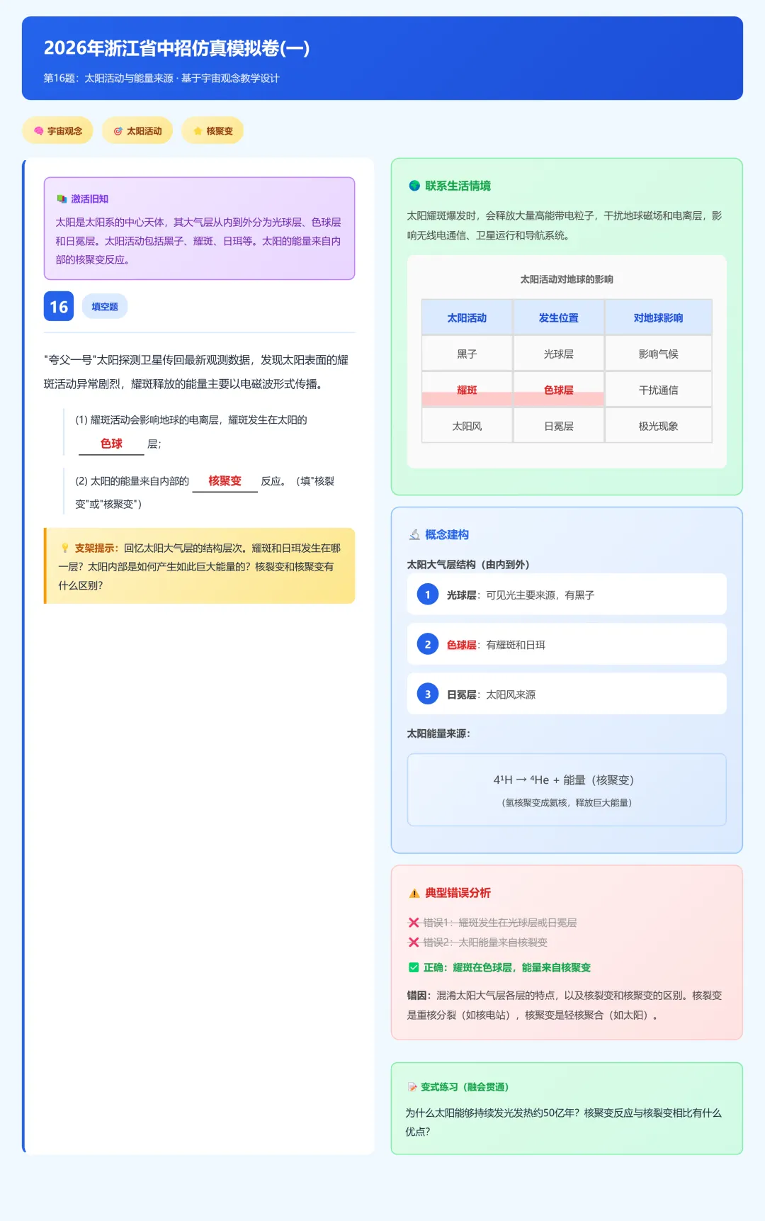Image resolution: width=765 pixels, height=1221 pixels.
Task: Click the target icon in 太阳活动 tag
Action: click(x=118, y=131)
